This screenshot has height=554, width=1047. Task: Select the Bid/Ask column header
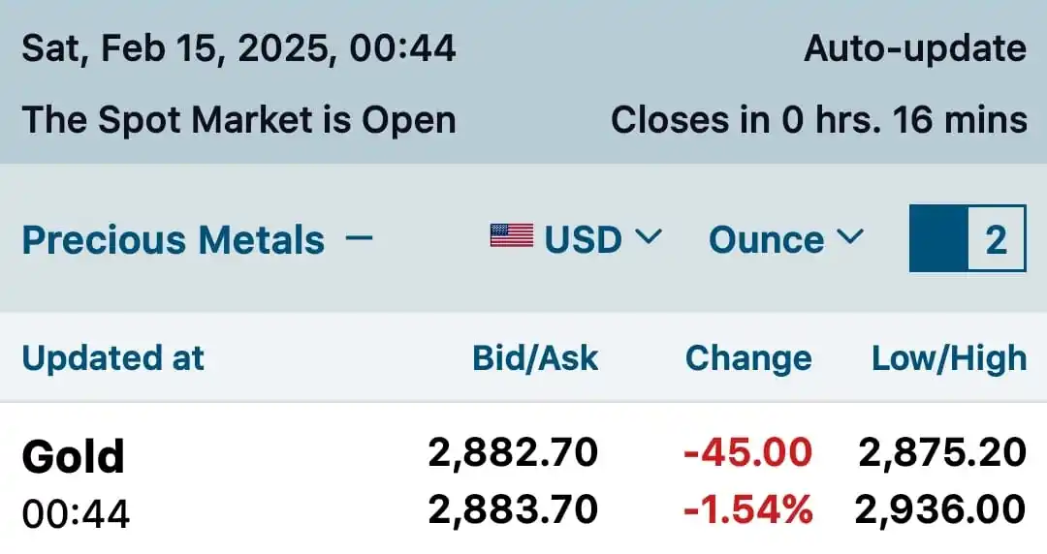[535, 357]
